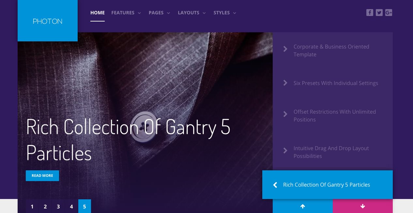
Task: Go to the Home menu item
Action: click(x=98, y=13)
